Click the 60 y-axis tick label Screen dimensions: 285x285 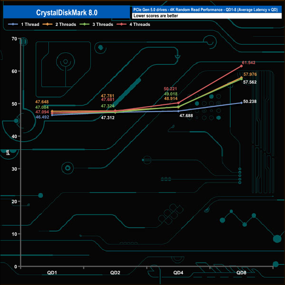coord(14,71)
